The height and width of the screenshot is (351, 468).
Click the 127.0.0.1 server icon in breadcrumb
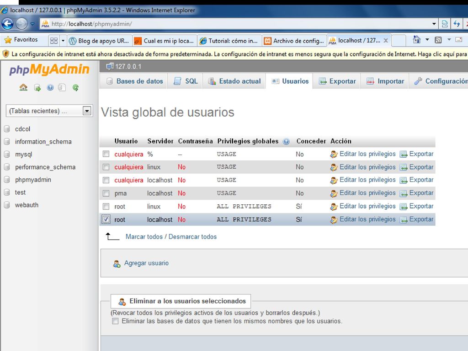click(110, 66)
